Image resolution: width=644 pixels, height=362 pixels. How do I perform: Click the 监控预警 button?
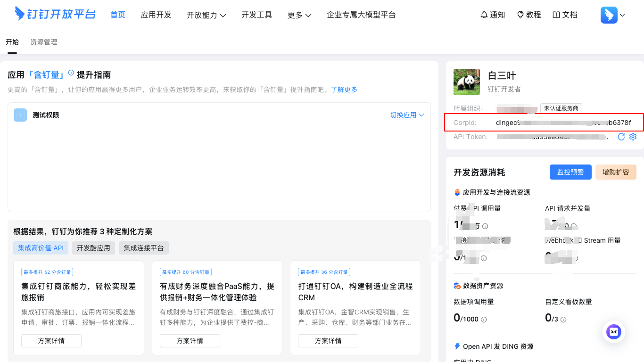(570, 172)
